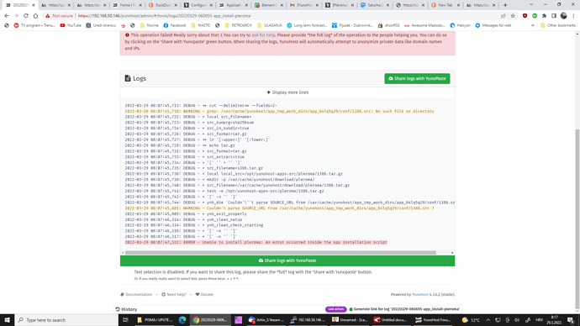
Task: Bookmark this page with the star icon
Action: [513, 16]
